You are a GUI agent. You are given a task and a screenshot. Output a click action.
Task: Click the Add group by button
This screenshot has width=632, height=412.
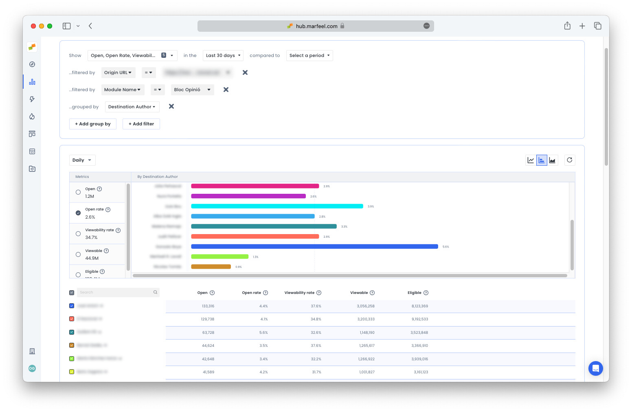[93, 124]
